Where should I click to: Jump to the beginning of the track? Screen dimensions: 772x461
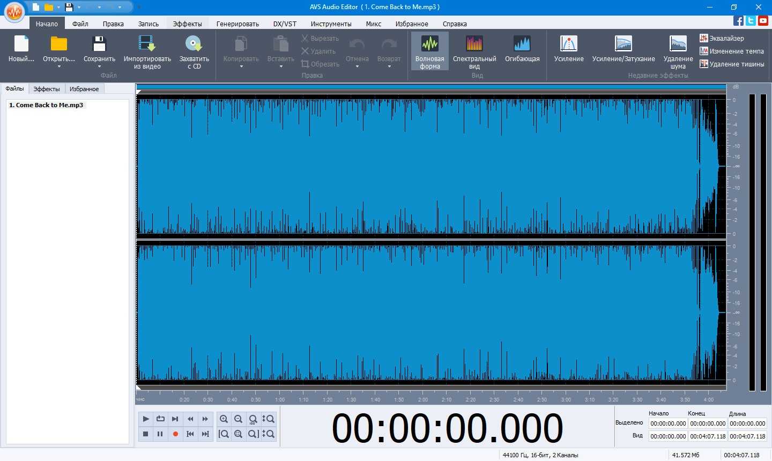point(190,434)
